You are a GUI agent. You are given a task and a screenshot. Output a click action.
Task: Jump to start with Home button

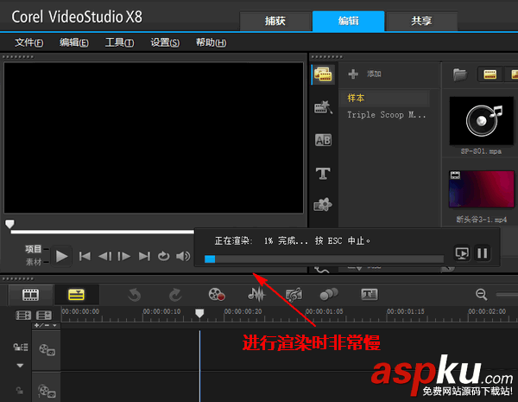click(x=85, y=257)
